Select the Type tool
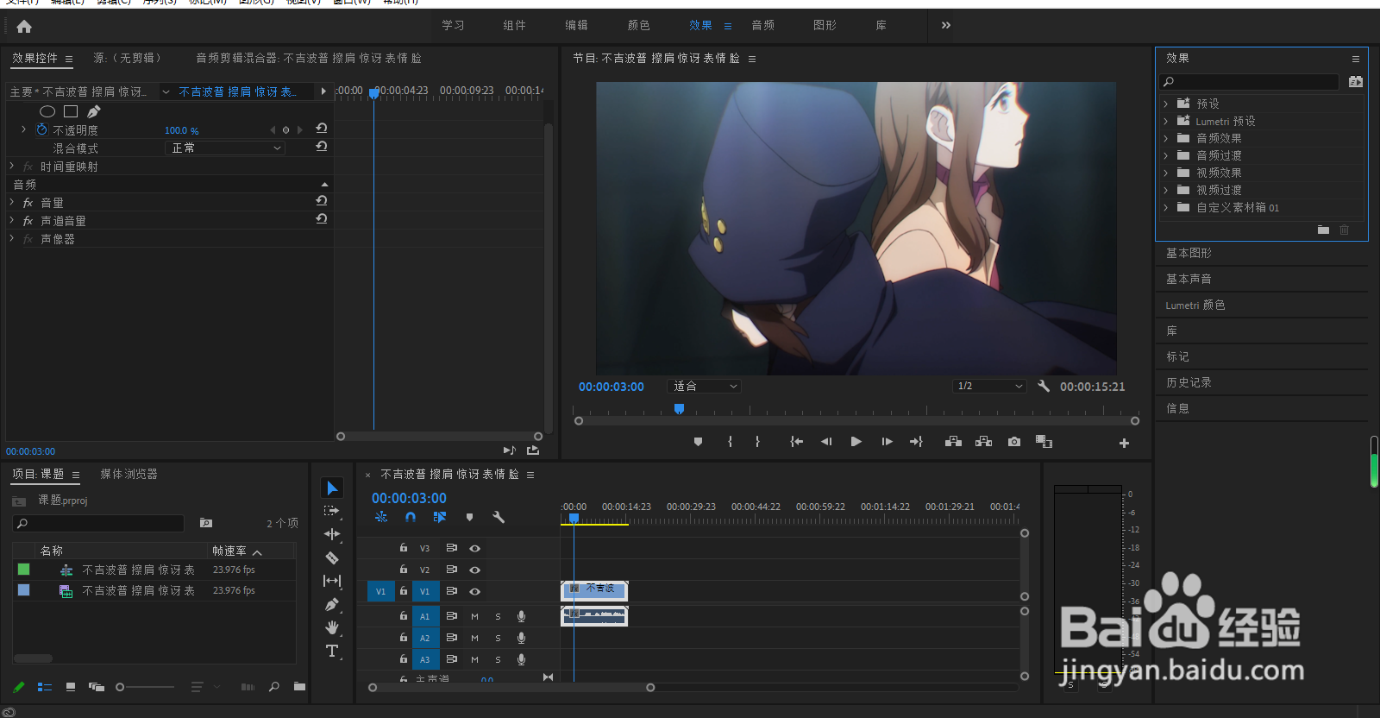This screenshot has width=1380, height=718. pyautogui.click(x=332, y=651)
